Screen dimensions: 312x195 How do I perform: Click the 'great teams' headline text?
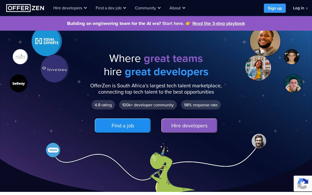(173, 58)
